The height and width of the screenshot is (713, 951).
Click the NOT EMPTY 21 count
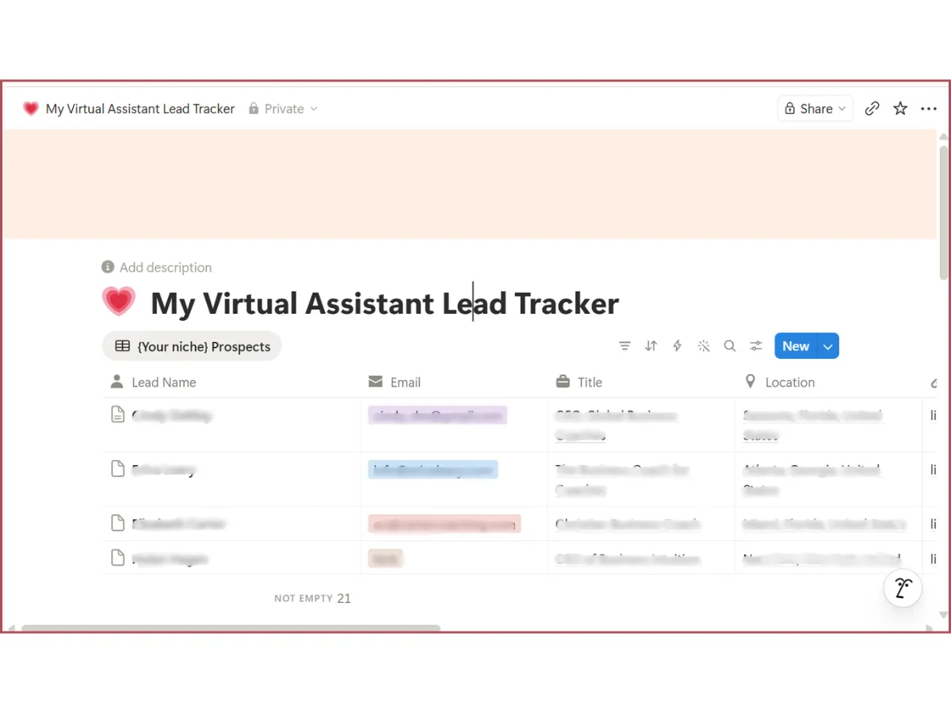(312, 598)
